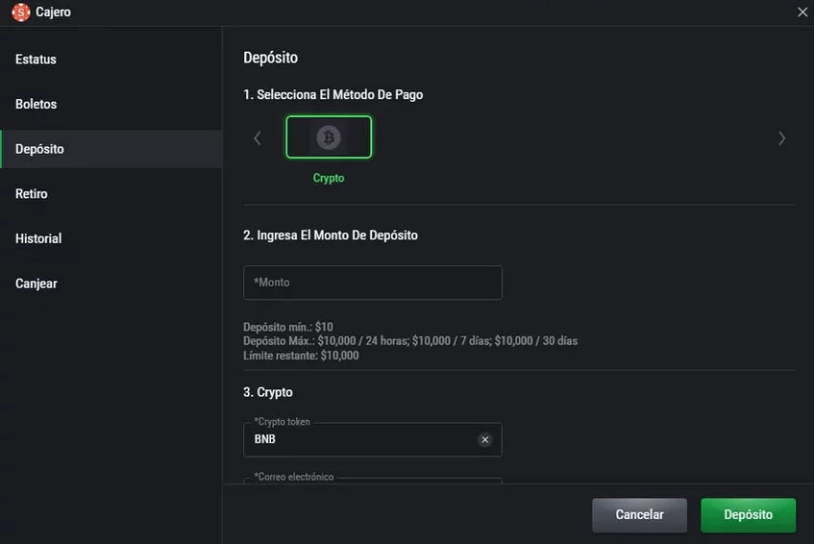Screen dimensions: 814x544
Task: Go to Boletos in sidebar
Action: pos(37,104)
